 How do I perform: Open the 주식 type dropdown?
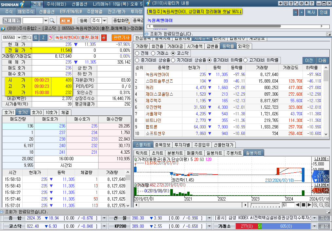[x=104, y=21]
